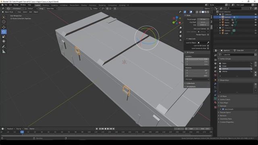Open the Tool properties tab icon
258x145 pixels.
point(215,56)
